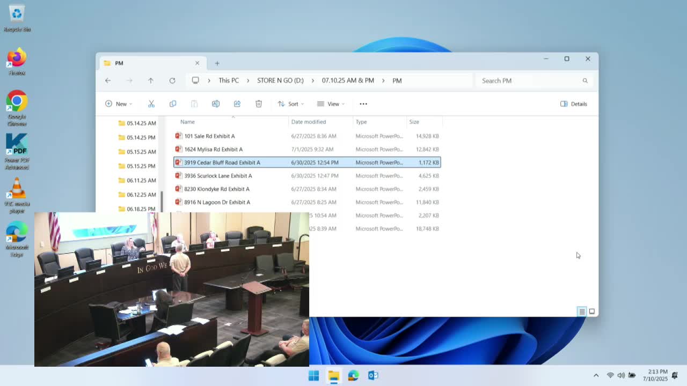This screenshot has height=386, width=687.
Task: Sort by the Size column header
Action: [424, 122]
